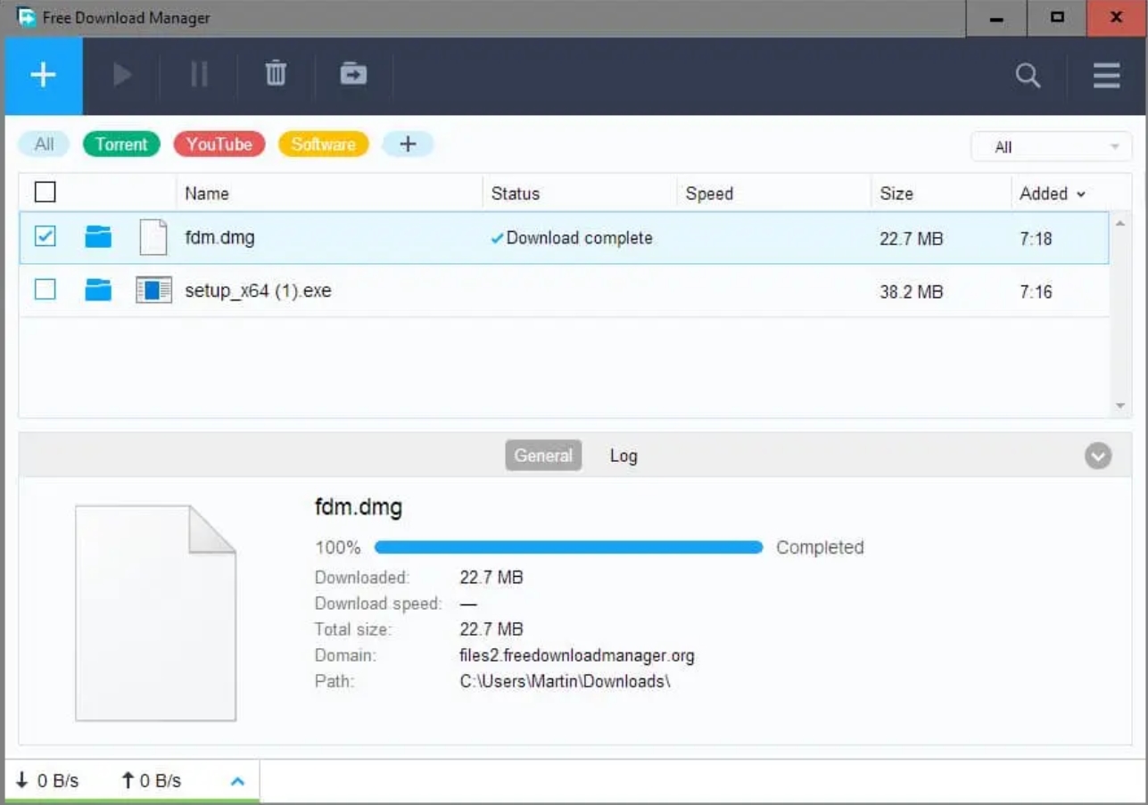Screen dimensions: 1148x805
Task: Filter downloads by the YouTube tag
Action: tap(219, 144)
